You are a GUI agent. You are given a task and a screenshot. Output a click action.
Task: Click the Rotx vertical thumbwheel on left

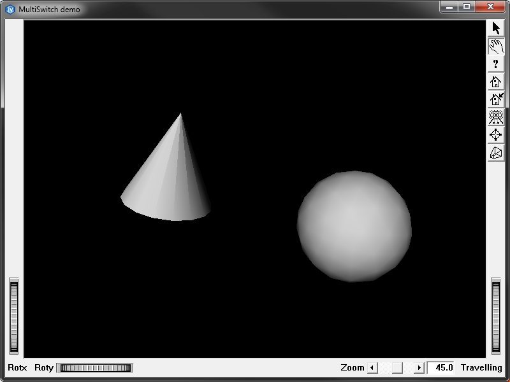[14, 316]
